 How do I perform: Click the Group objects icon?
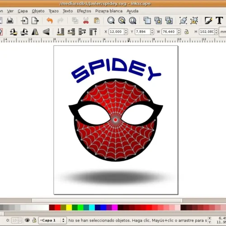click(183, 20)
